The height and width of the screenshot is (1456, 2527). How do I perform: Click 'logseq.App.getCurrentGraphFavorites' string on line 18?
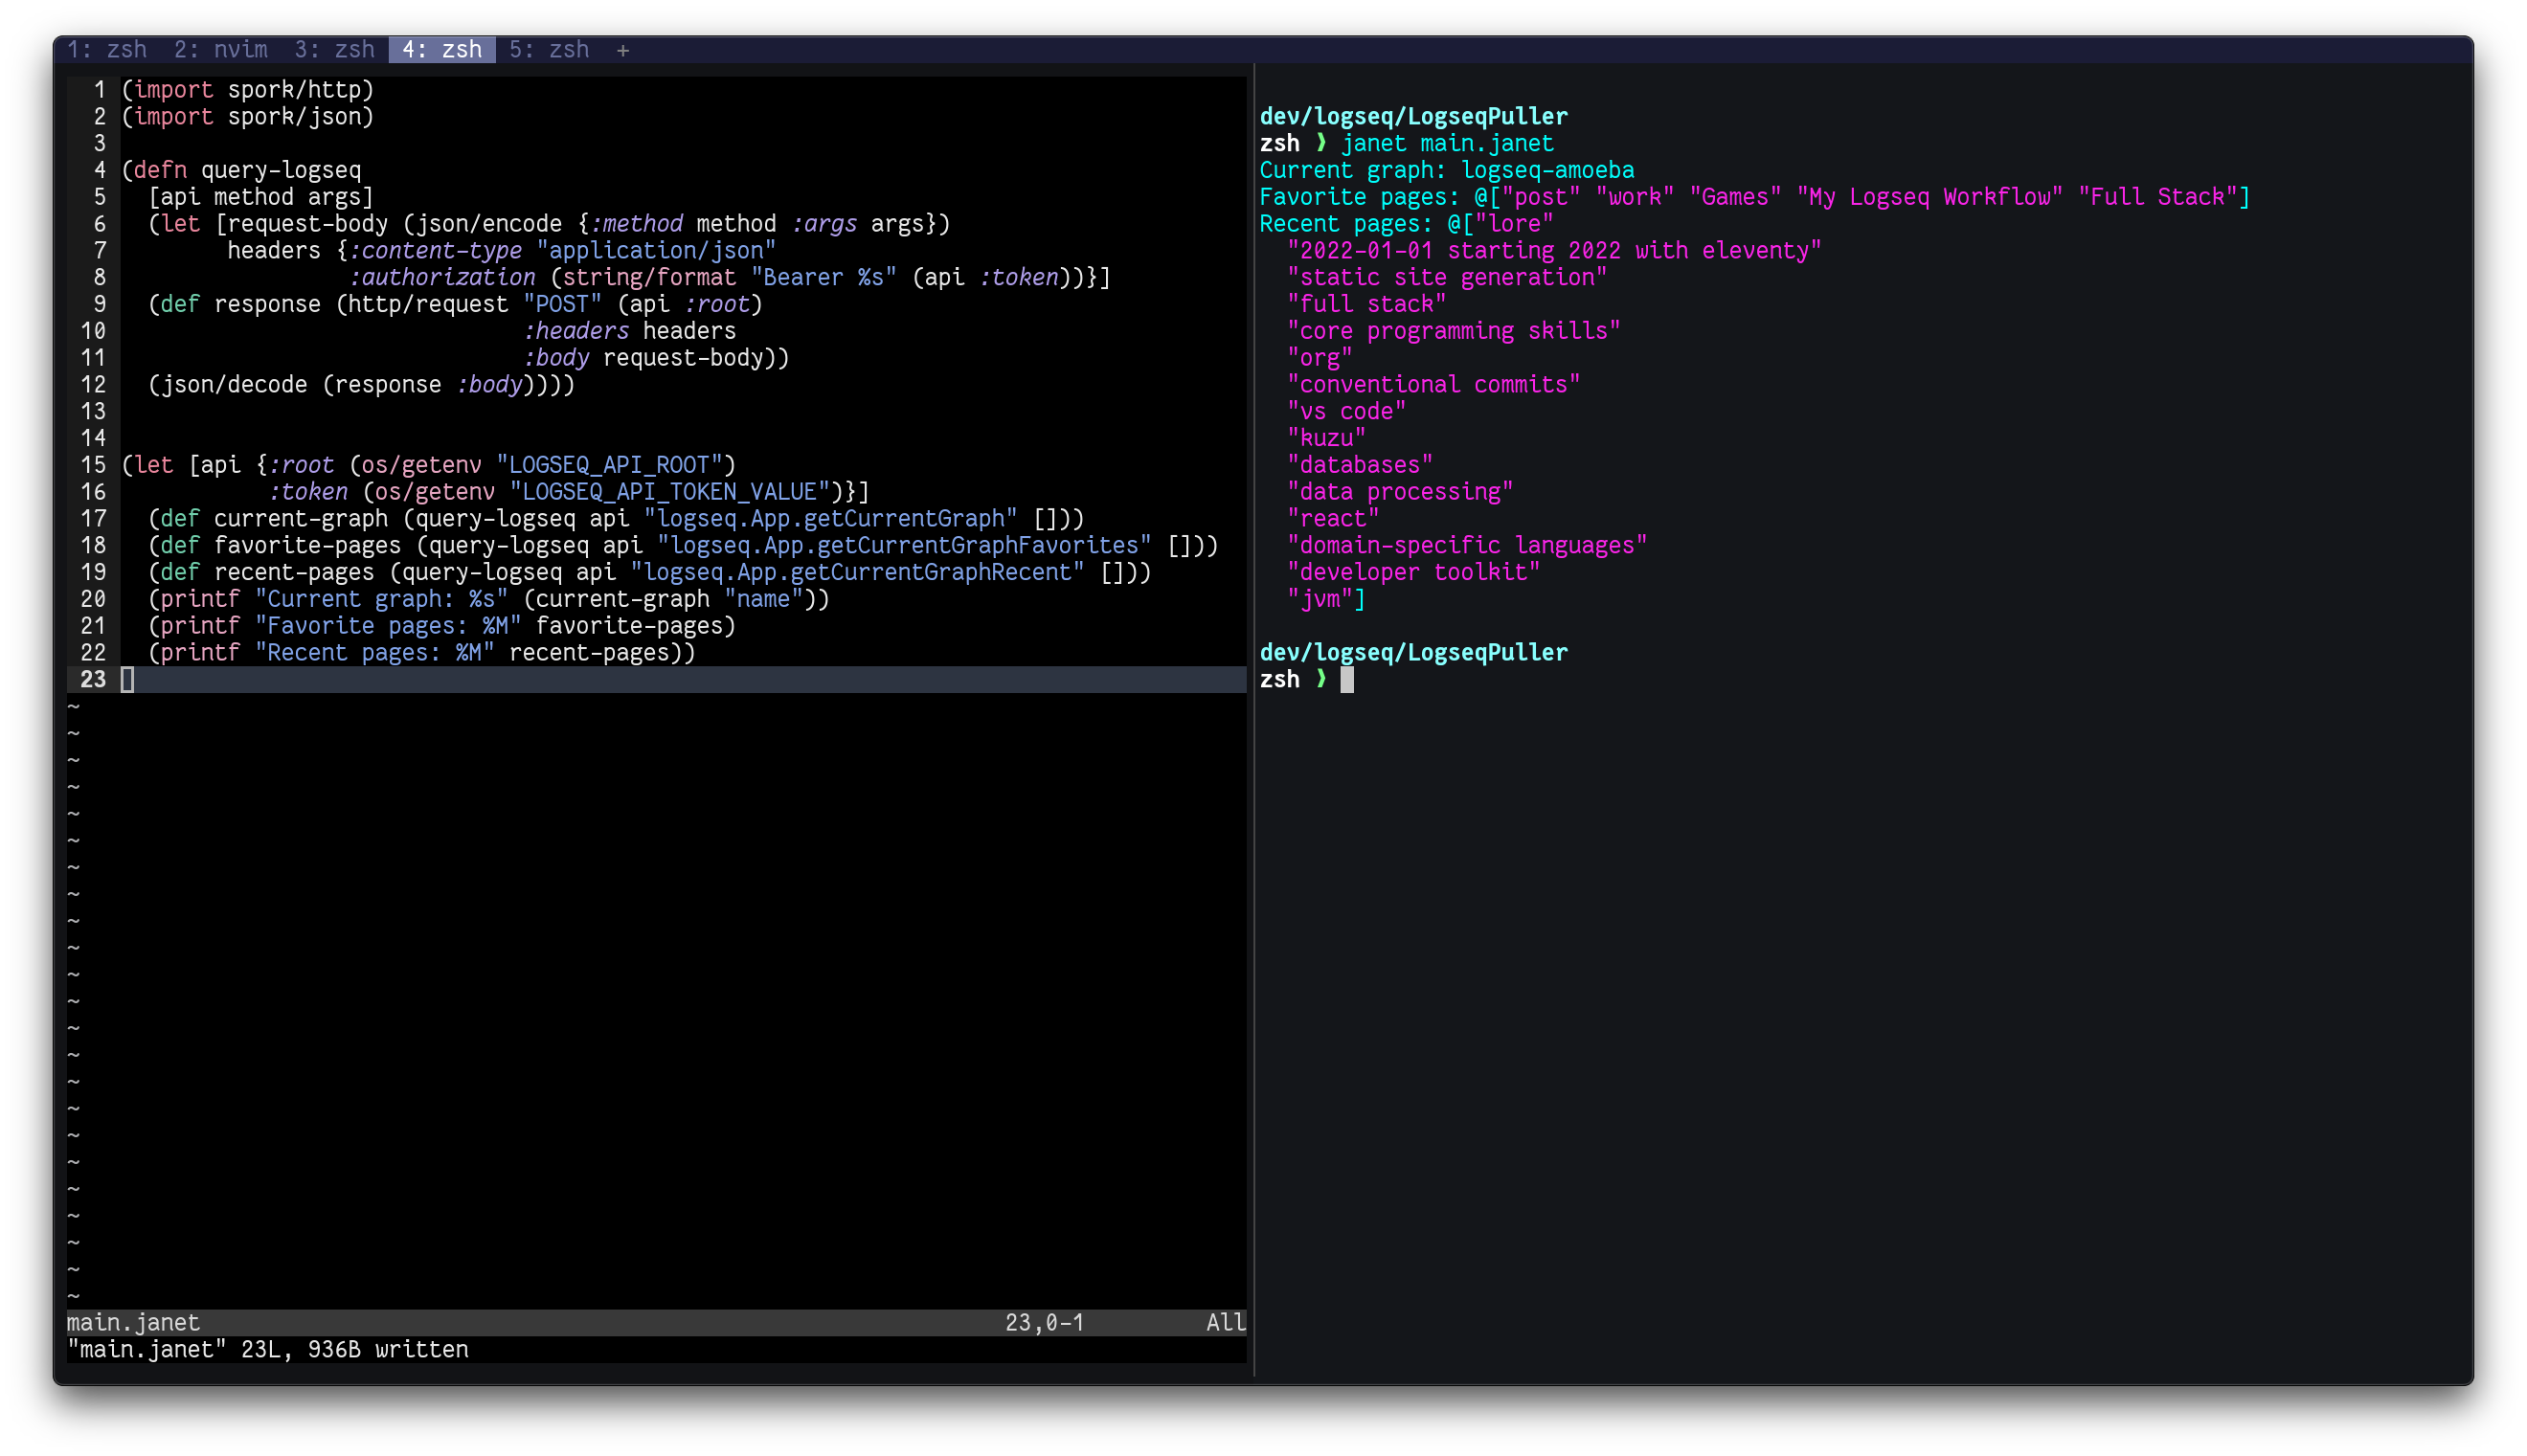904,546
